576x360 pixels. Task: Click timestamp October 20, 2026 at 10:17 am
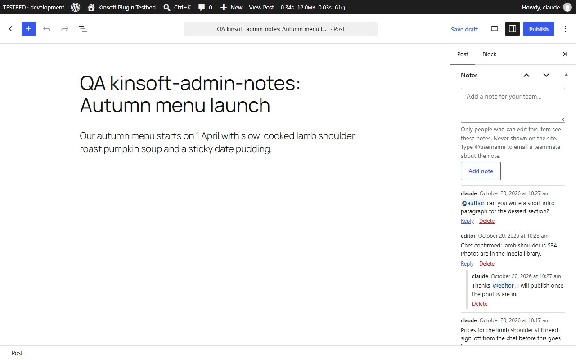tap(515, 320)
